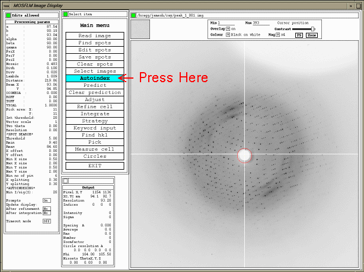The image size is (364, 272).
Task: Click the grey thumbnail box under the file path
Action: coord(141,29)
